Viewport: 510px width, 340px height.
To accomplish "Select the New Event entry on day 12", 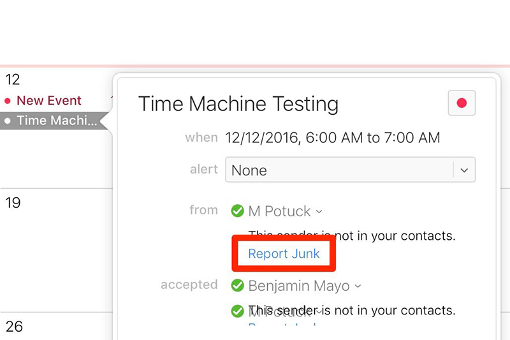I will coord(49,100).
